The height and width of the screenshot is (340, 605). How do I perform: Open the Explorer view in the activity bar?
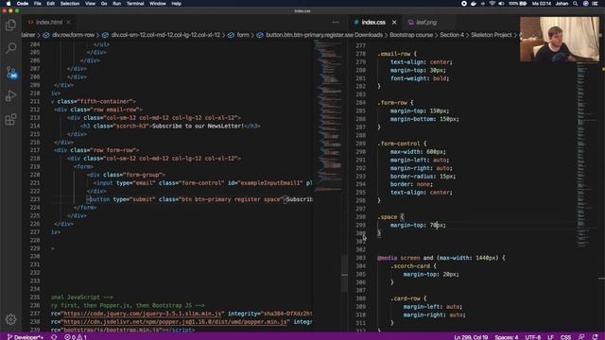pyautogui.click(x=10, y=25)
